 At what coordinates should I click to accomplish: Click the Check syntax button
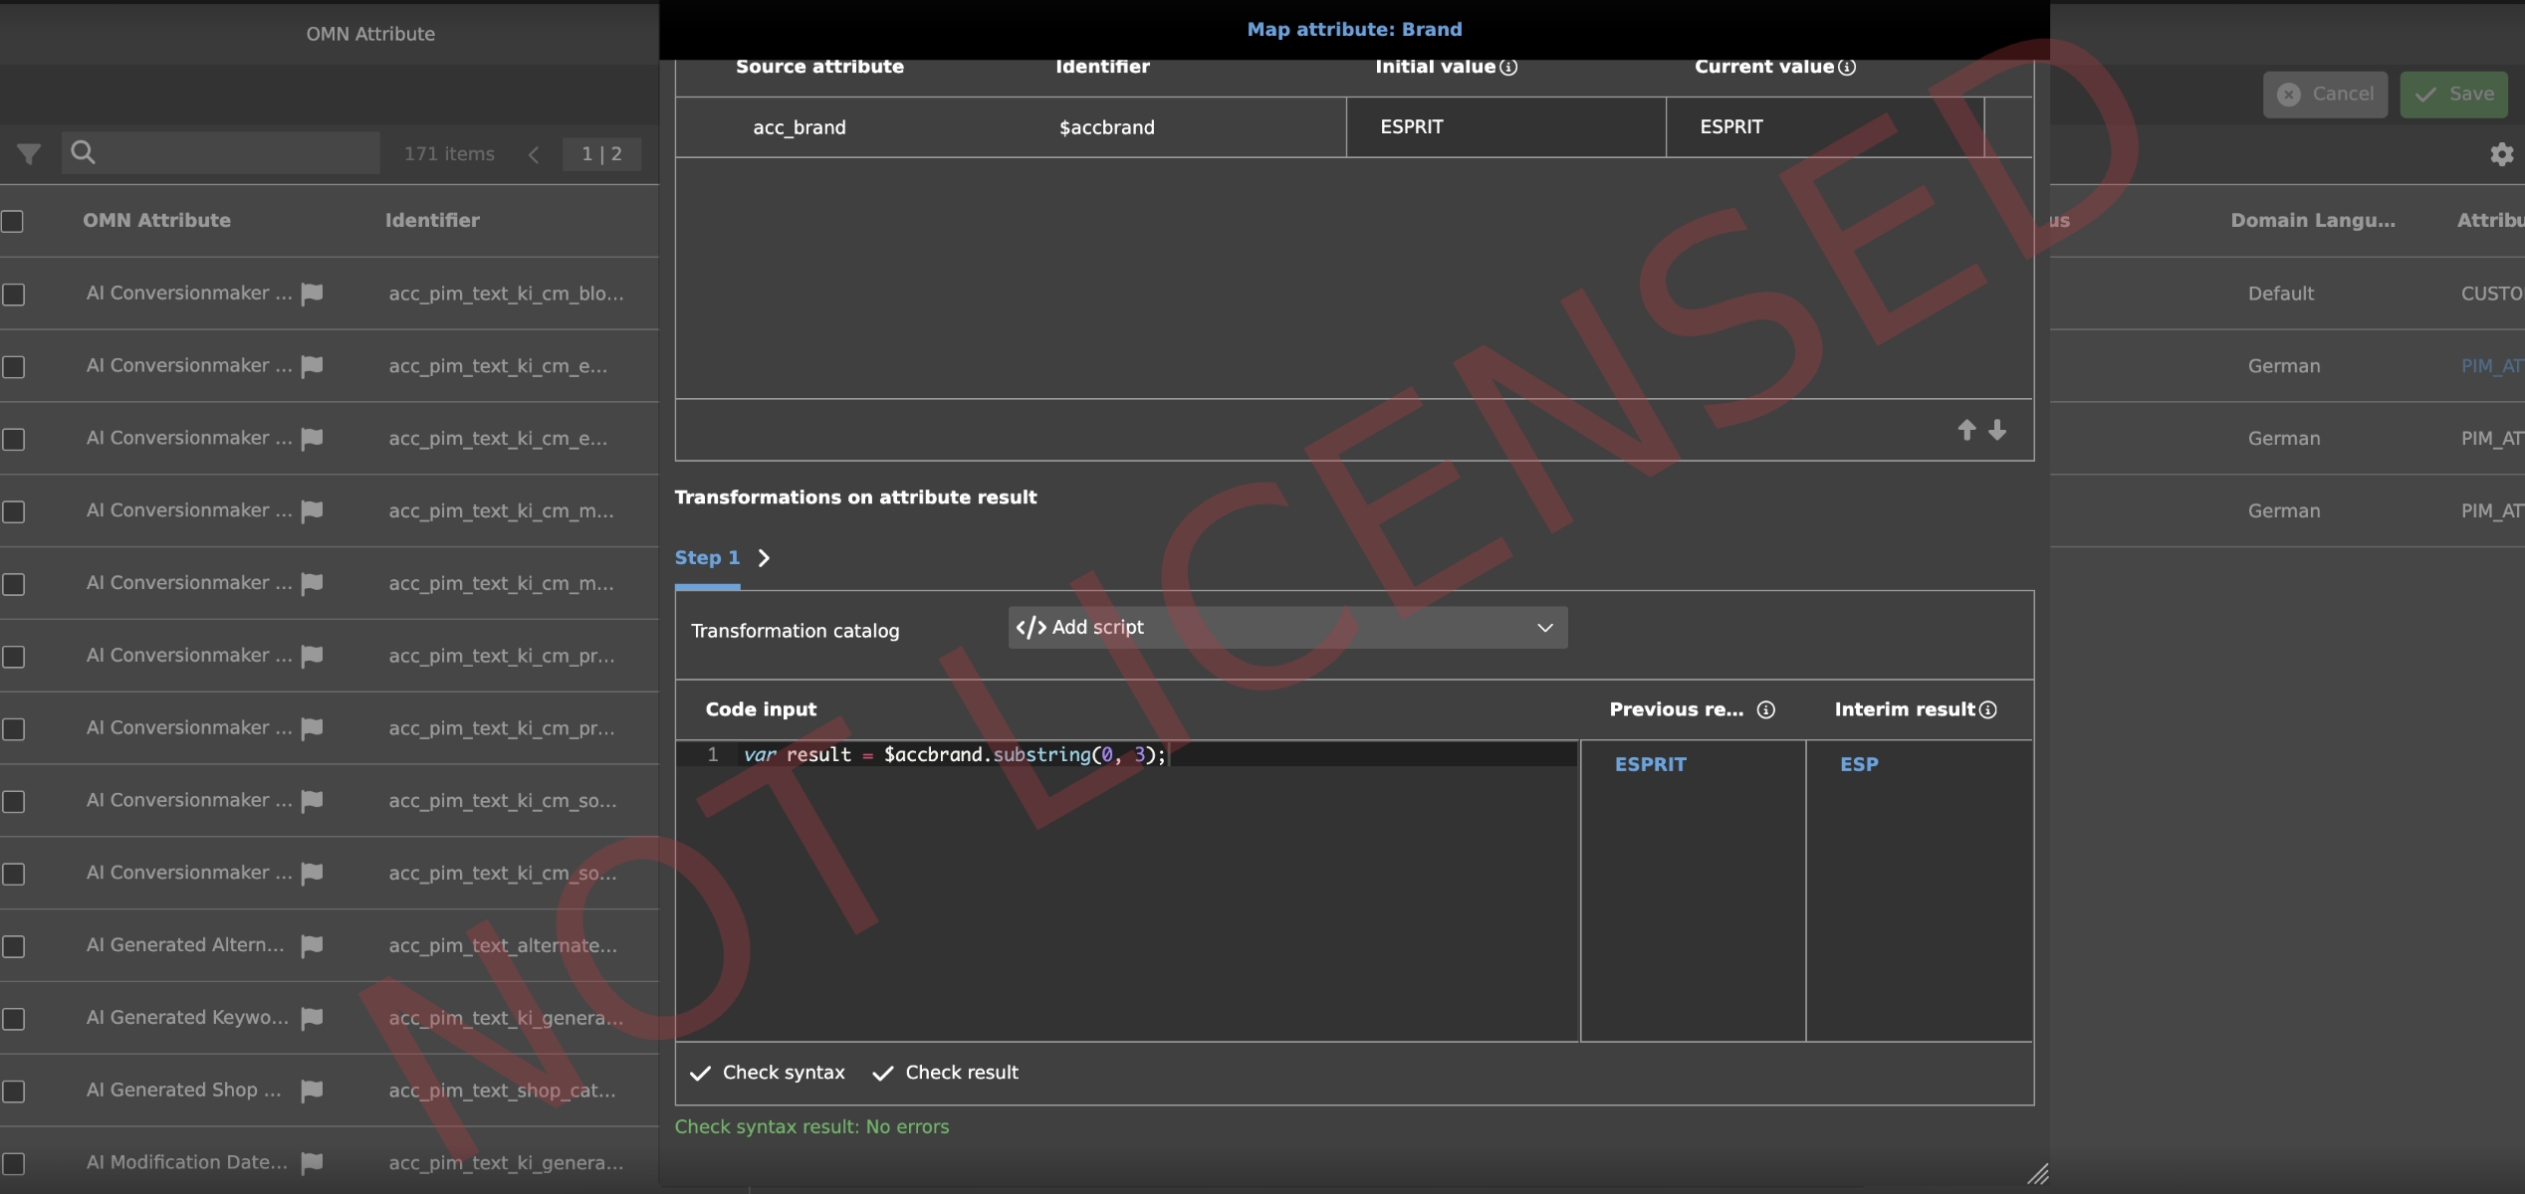768,1073
